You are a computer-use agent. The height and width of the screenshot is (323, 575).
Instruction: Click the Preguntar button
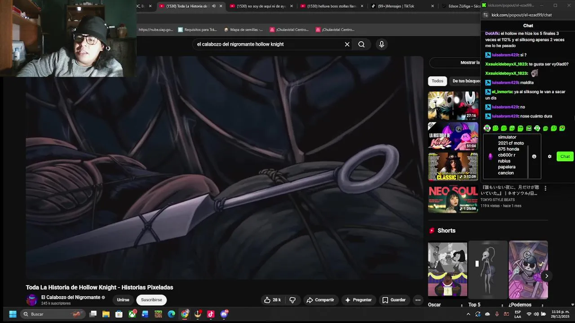[358, 300]
